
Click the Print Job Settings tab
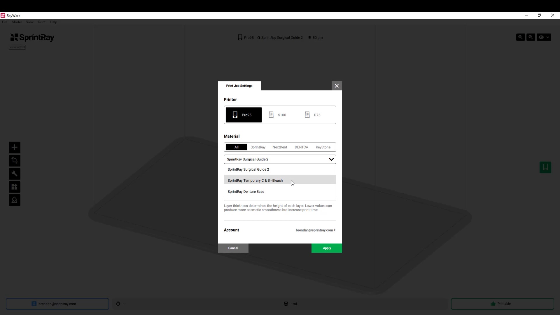tap(239, 86)
